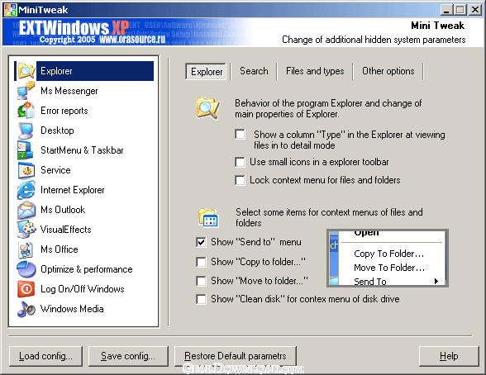Click the Log On/Off Windows power icon
This screenshot has width=486, height=375.
click(26, 289)
